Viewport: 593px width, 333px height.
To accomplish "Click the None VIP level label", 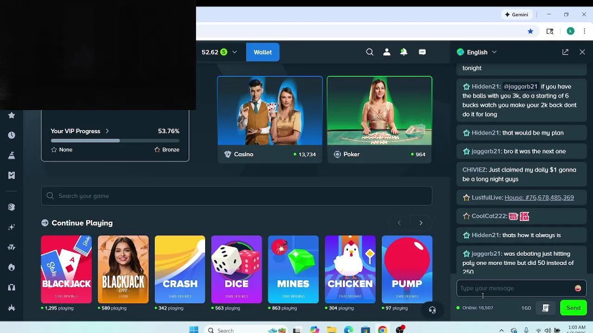I will click(x=62, y=150).
